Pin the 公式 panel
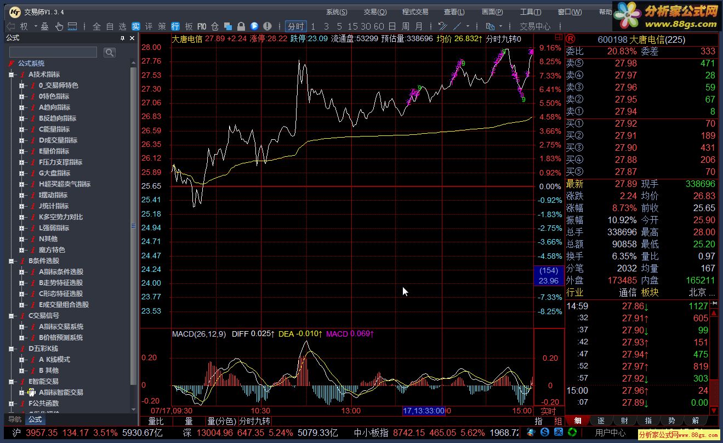723x443 pixels. [123, 38]
